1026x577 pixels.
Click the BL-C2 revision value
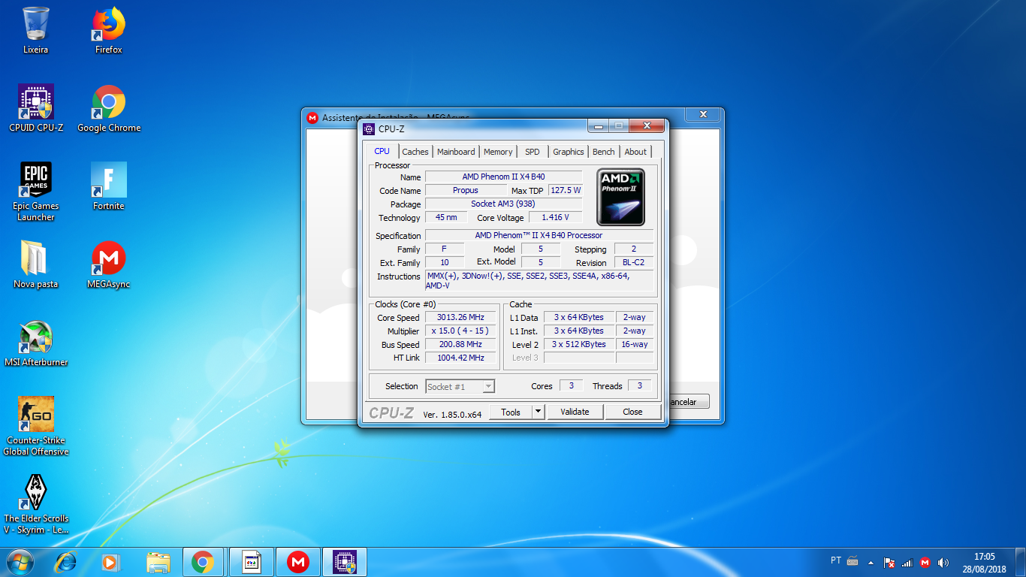pyautogui.click(x=633, y=262)
